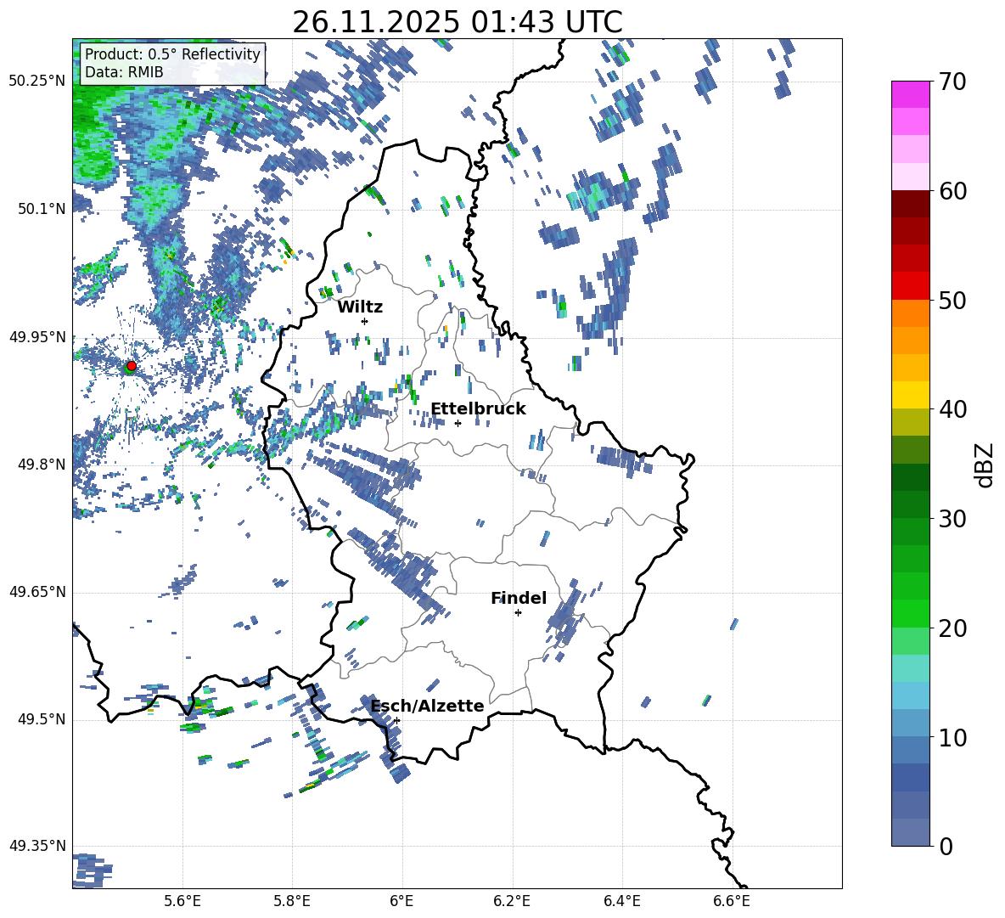Click the 'Wiltz' city label

[360, 307]
